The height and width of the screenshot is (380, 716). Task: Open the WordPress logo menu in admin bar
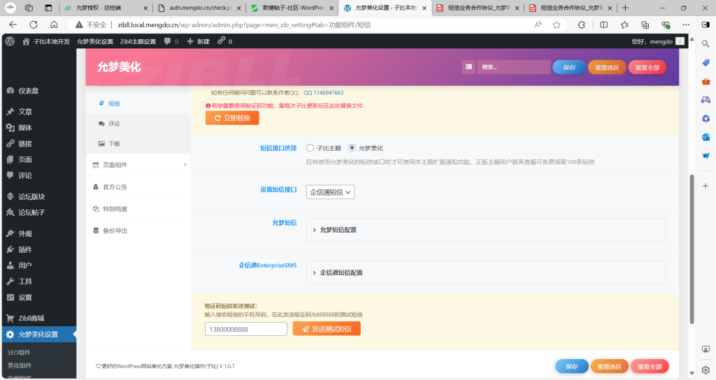click(x=10, y=41)
